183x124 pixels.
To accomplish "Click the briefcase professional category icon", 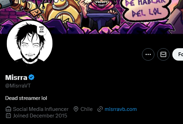I will click(x=8, y=109).
